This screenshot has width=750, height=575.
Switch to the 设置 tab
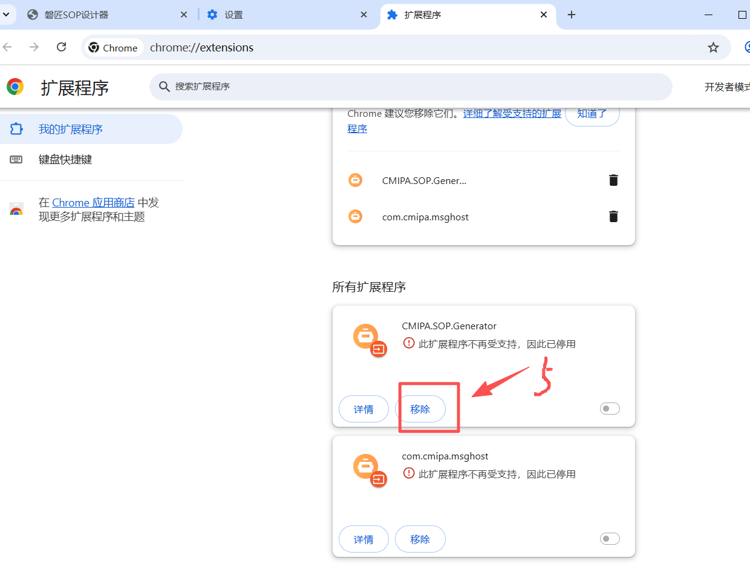[287, 15]
